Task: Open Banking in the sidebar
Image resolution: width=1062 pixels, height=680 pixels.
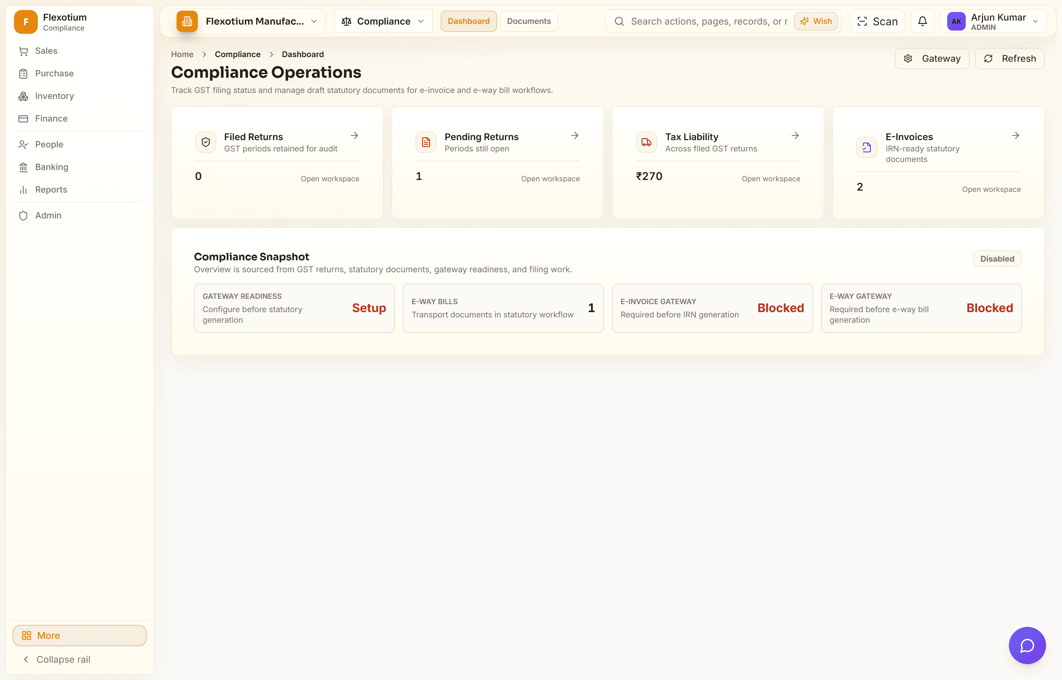Action: point(79,167)
